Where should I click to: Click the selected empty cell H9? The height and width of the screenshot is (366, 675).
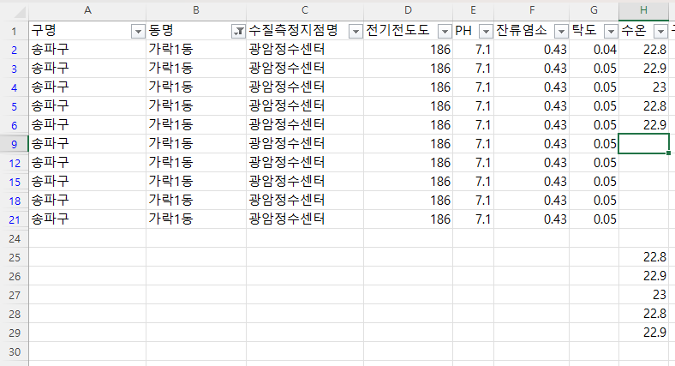[643, 144]
